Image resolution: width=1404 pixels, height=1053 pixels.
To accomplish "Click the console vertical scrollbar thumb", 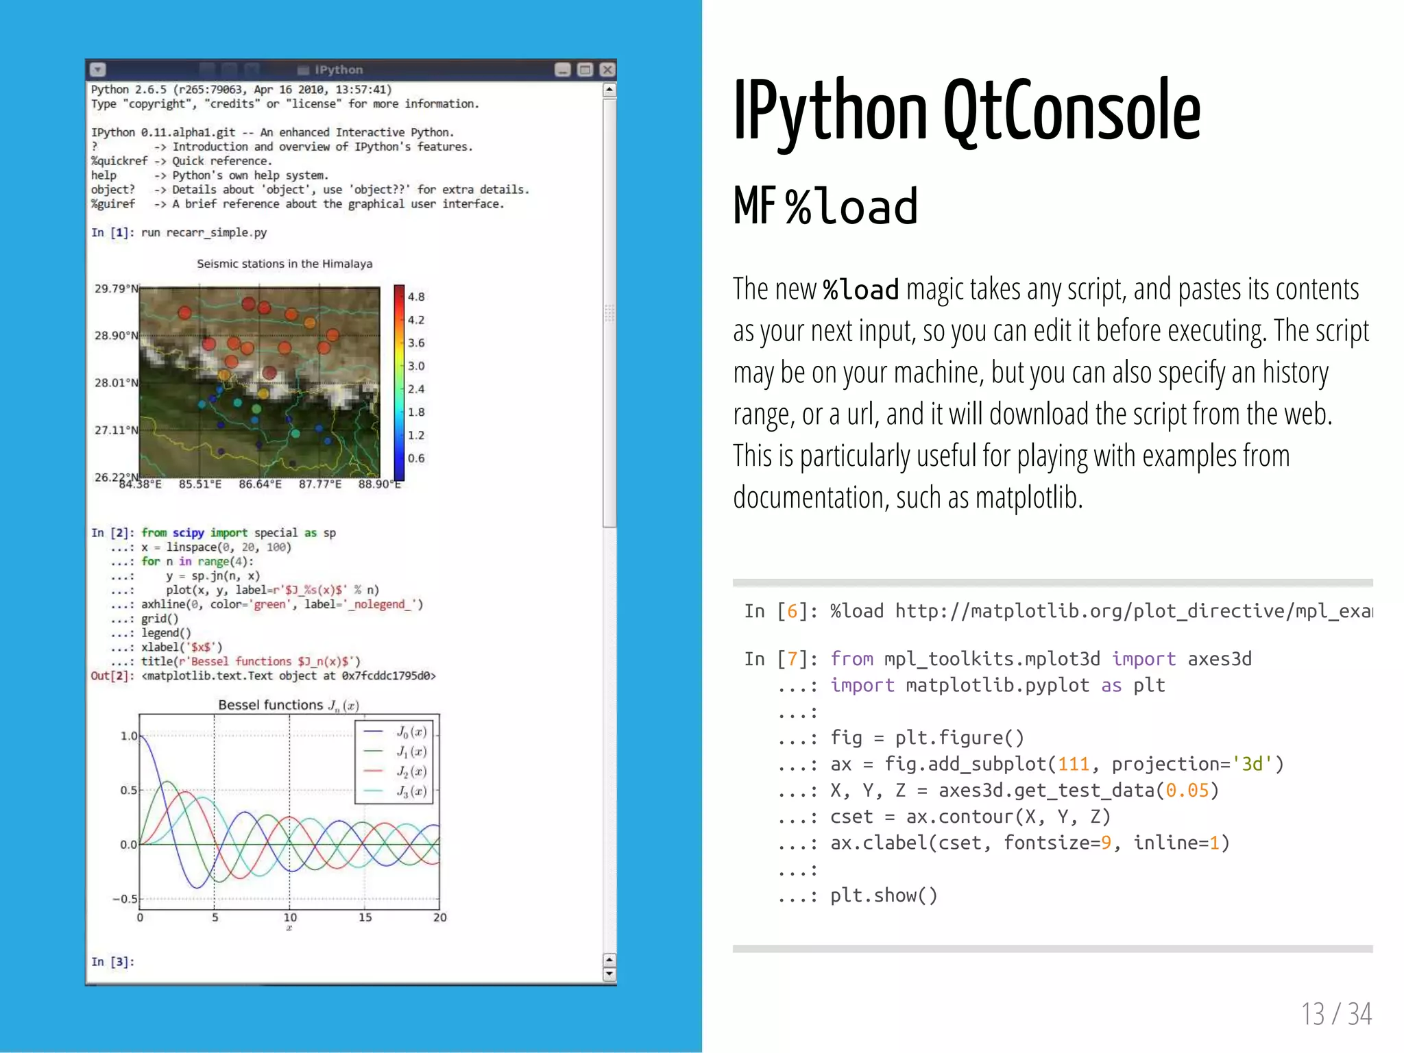I will coord(609,312).
